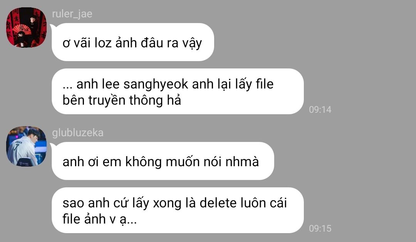Viewport: 416px width, 242px height.
Task: Click the 'bên truyền thông hả' text line
Action: [x=122, y=100]
